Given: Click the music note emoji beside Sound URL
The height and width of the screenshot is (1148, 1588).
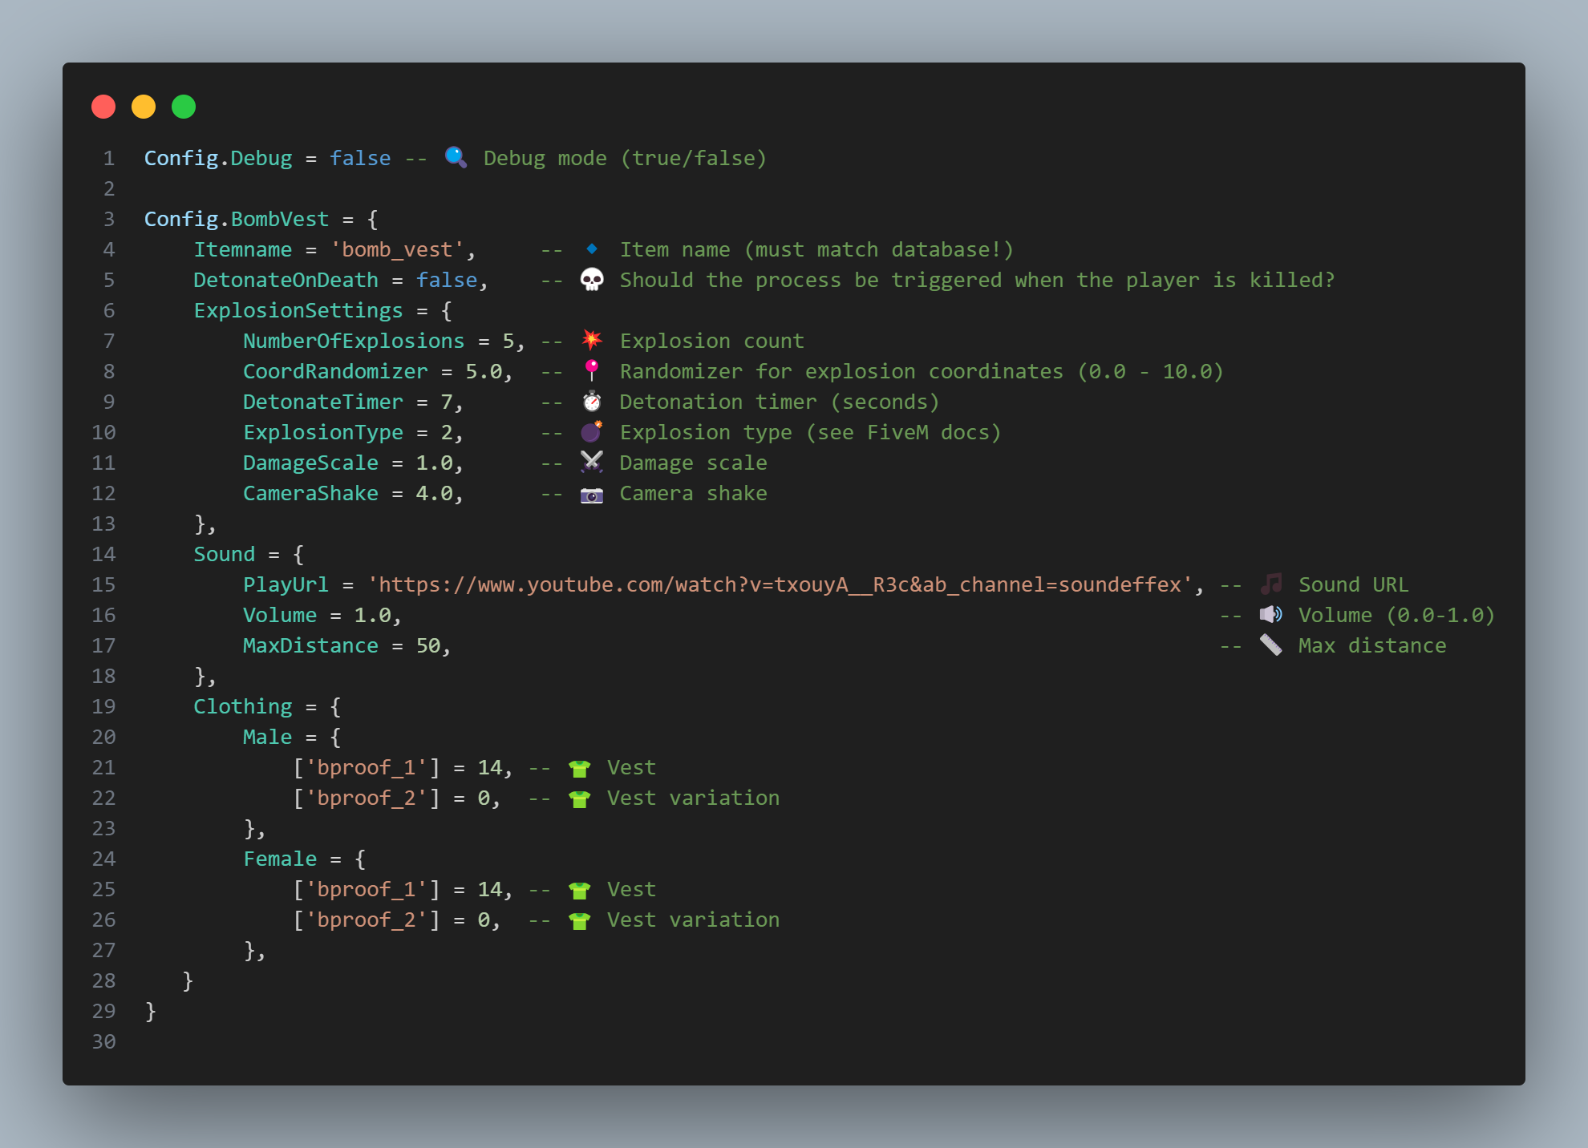Looking at the screenshot, I should pos(1271,584).
